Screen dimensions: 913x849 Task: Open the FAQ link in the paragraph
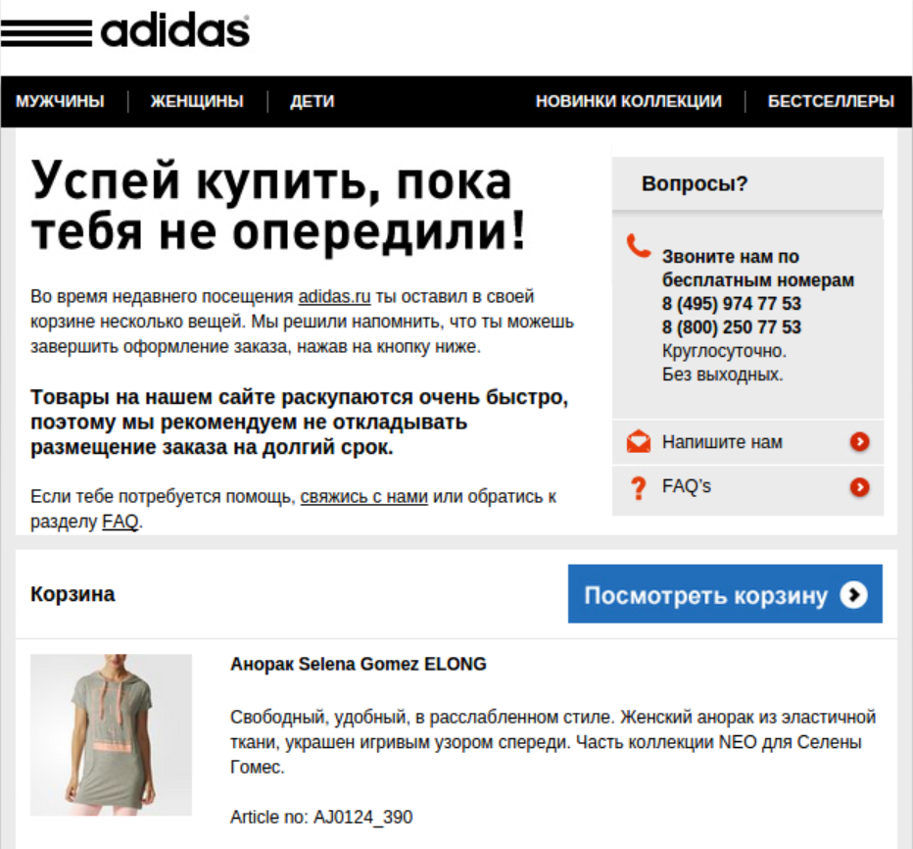(x=120, y=521)
